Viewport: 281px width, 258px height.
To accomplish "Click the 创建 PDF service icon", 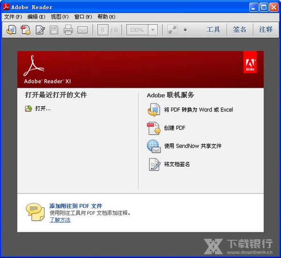I will [154, 128].
